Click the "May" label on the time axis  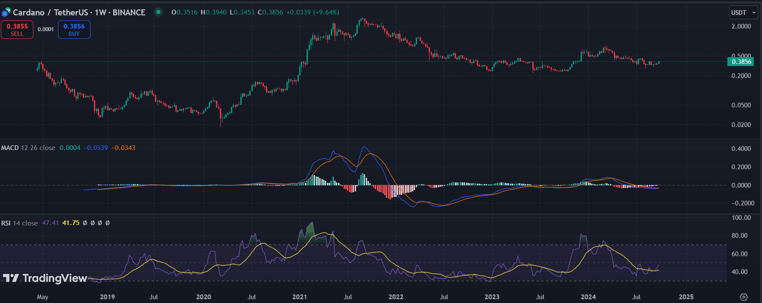(43, 297)
